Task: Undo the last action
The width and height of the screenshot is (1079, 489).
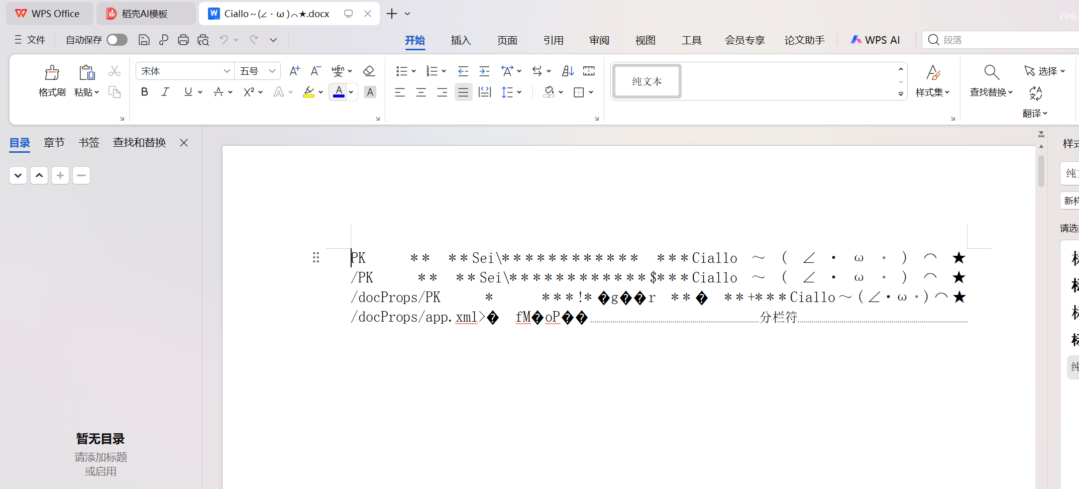Action: (x=224, y=40)
